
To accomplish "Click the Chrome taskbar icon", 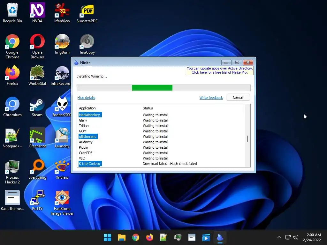I will pos(135,237).
